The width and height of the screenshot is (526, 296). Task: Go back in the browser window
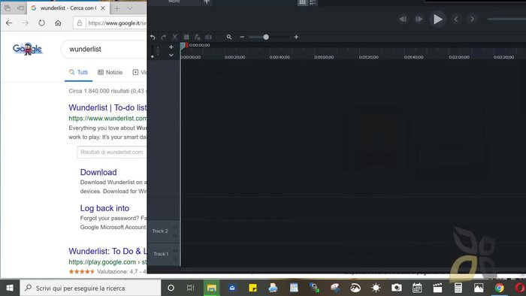pos(9,23)
